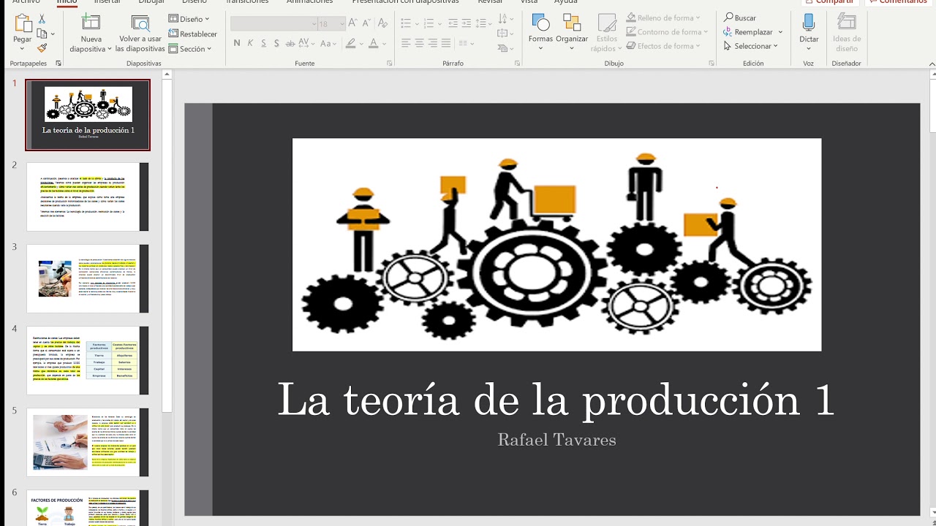Switch to the Revisar ribbon tab
Image resolution: width=936 pixels, height=526 pixels.
click(490, 2)
